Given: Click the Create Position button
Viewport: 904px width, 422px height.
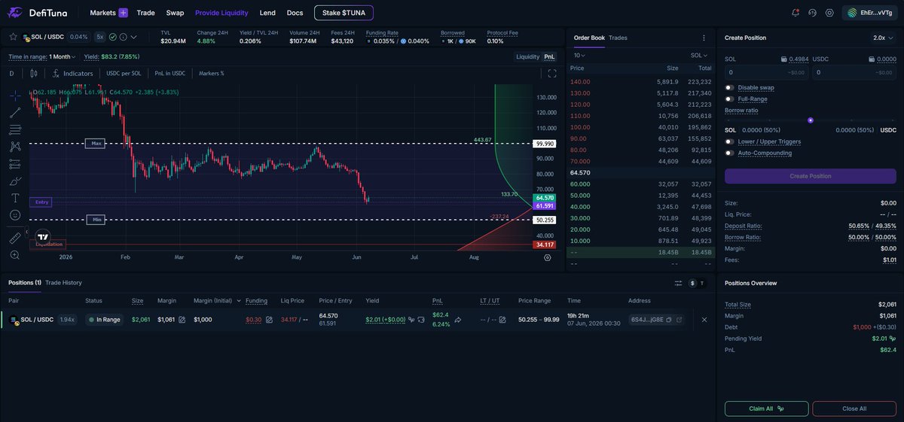Looking at the screenshot, I should [x=811, y=176].
